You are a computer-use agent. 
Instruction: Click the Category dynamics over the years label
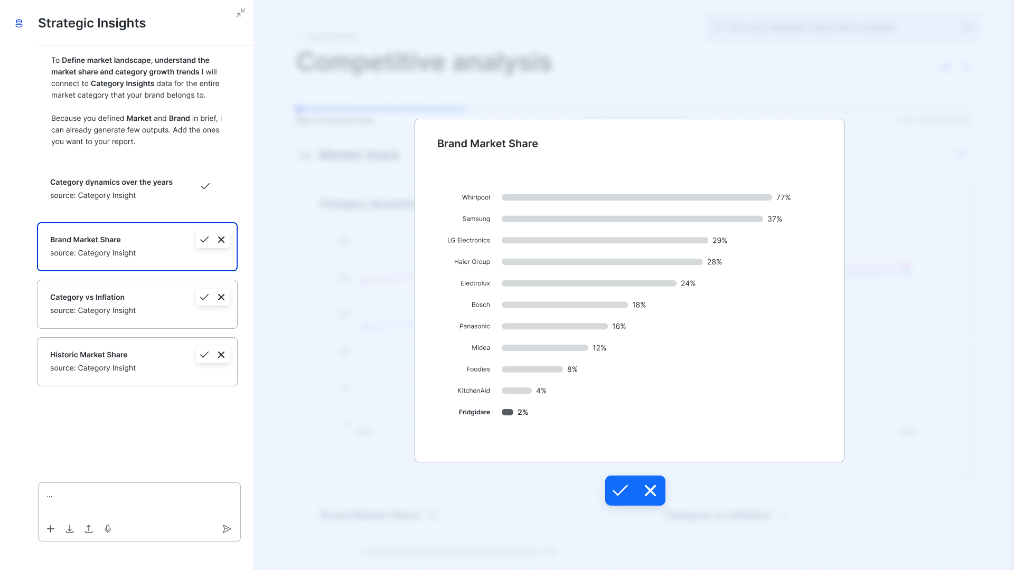pyautogui.click(x=111, y=182)
